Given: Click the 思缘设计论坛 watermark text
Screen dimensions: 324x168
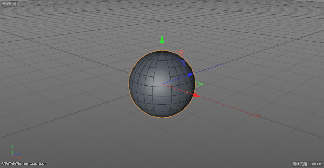Looking at the screenshot, I should 11,164.
